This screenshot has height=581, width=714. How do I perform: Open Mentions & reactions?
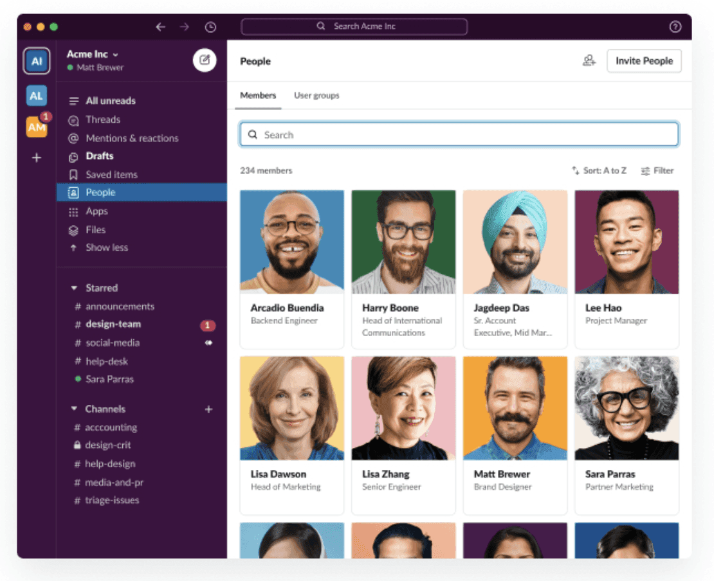click(73, 138)
